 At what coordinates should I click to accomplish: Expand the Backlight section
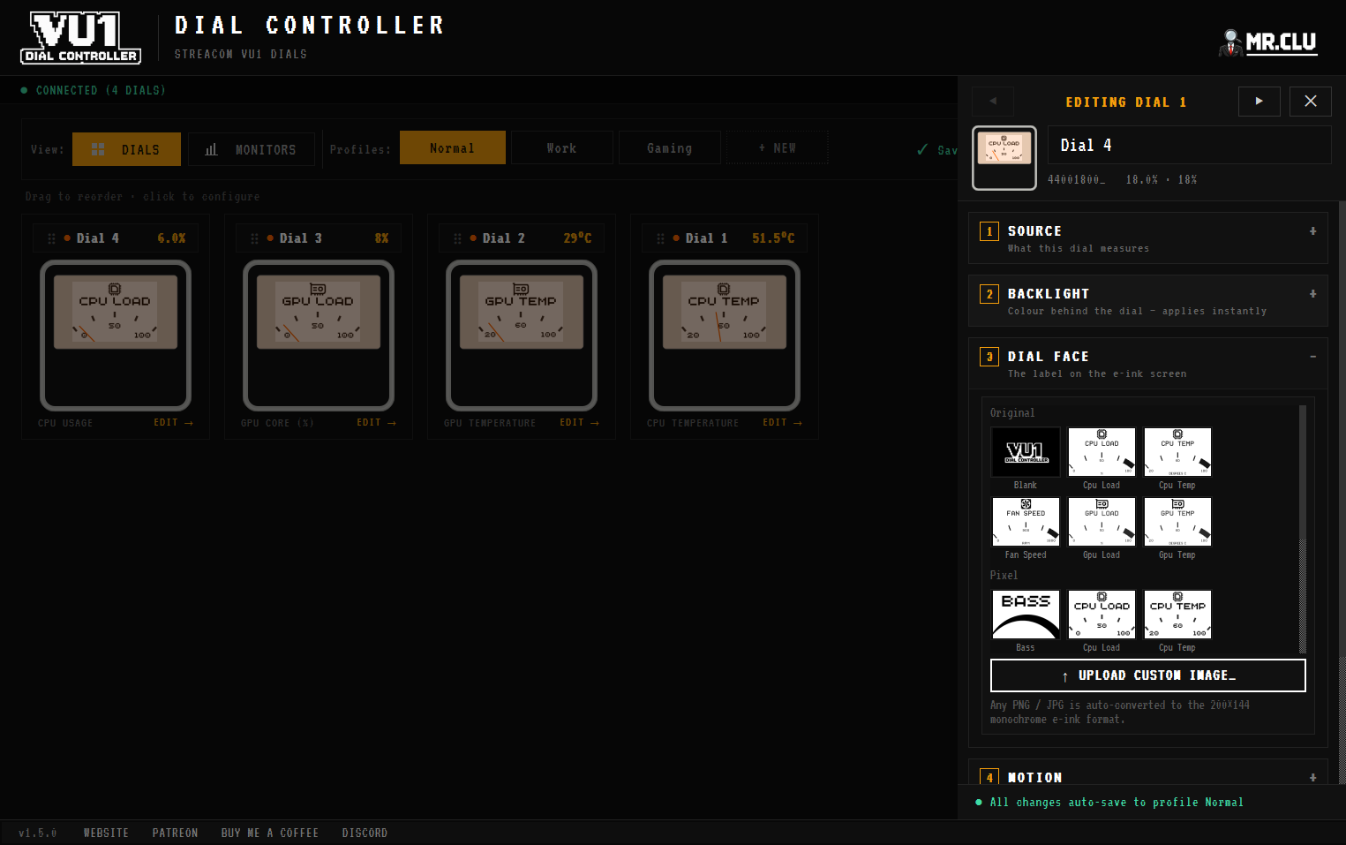[x=1148, y=301]
